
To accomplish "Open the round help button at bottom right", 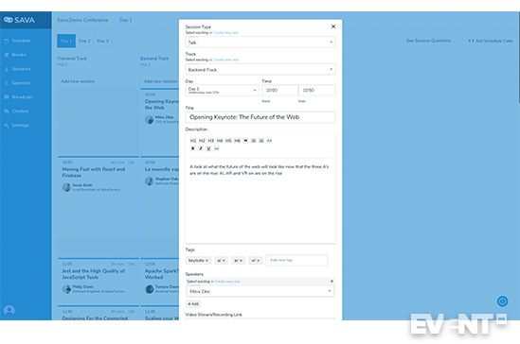I will point(502,301).
